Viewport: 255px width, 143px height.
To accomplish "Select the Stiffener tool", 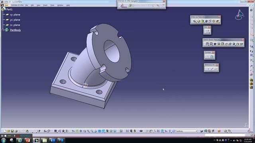I will (x=234, y=44).
